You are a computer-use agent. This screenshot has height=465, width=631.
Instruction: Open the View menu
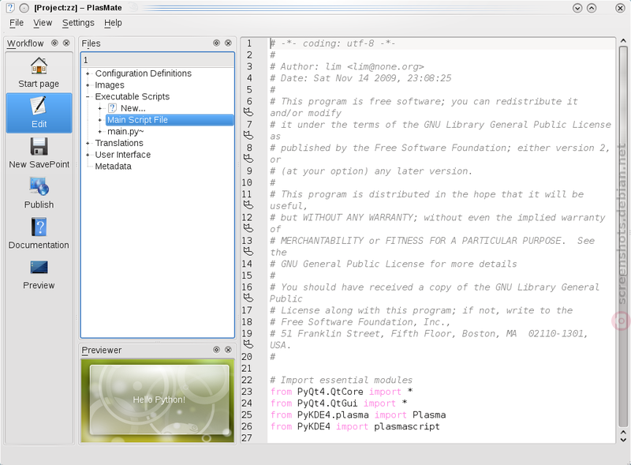(x=43, y=23)
